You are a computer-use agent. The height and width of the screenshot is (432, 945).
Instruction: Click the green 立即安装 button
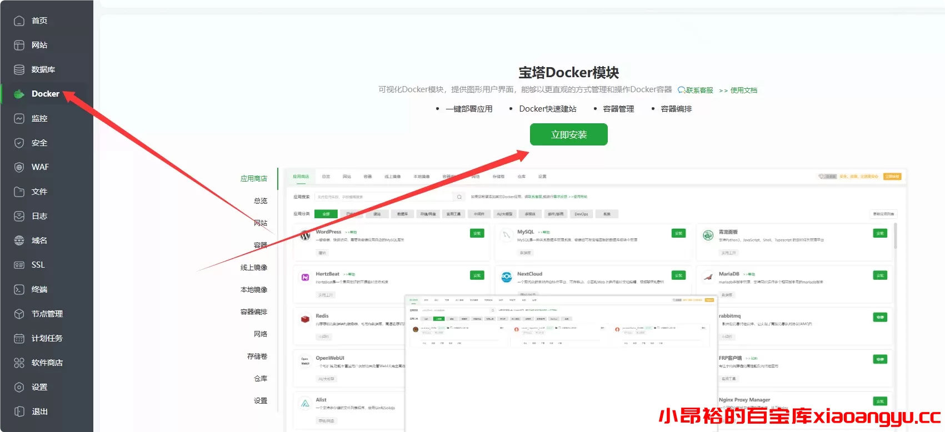(569, 134)
